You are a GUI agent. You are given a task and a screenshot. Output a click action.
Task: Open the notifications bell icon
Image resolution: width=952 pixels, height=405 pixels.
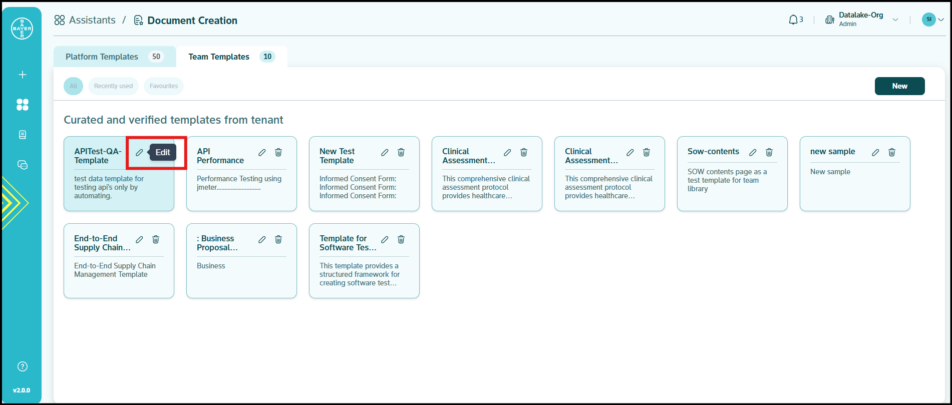pos(793,20)
